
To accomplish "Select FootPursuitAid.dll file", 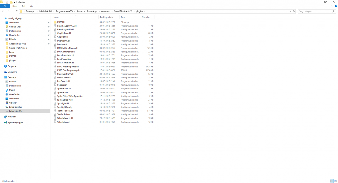I will coord(66,55).
